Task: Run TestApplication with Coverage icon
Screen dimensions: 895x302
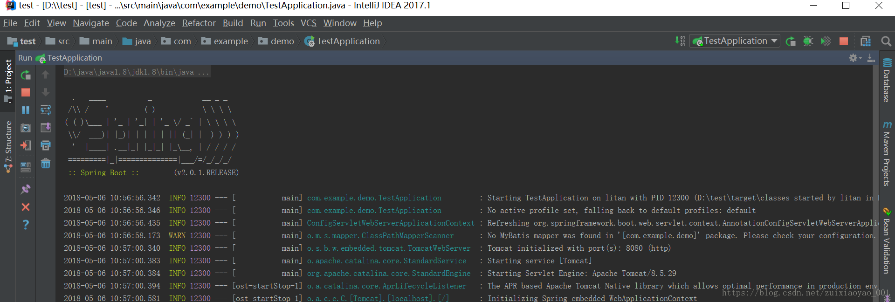Action: [x=826, y=41]
